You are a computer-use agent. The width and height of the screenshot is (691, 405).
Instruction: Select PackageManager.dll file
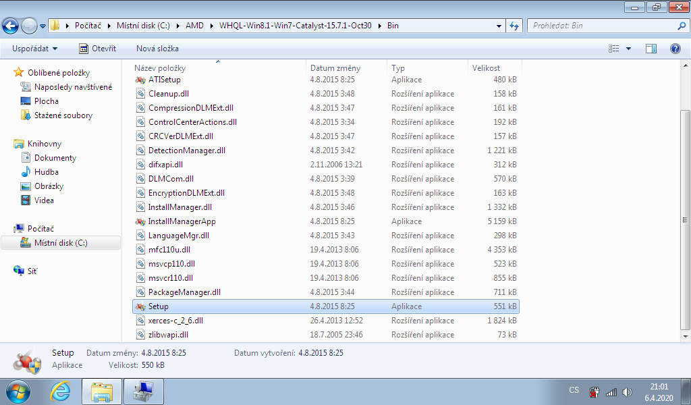(184, 292)
